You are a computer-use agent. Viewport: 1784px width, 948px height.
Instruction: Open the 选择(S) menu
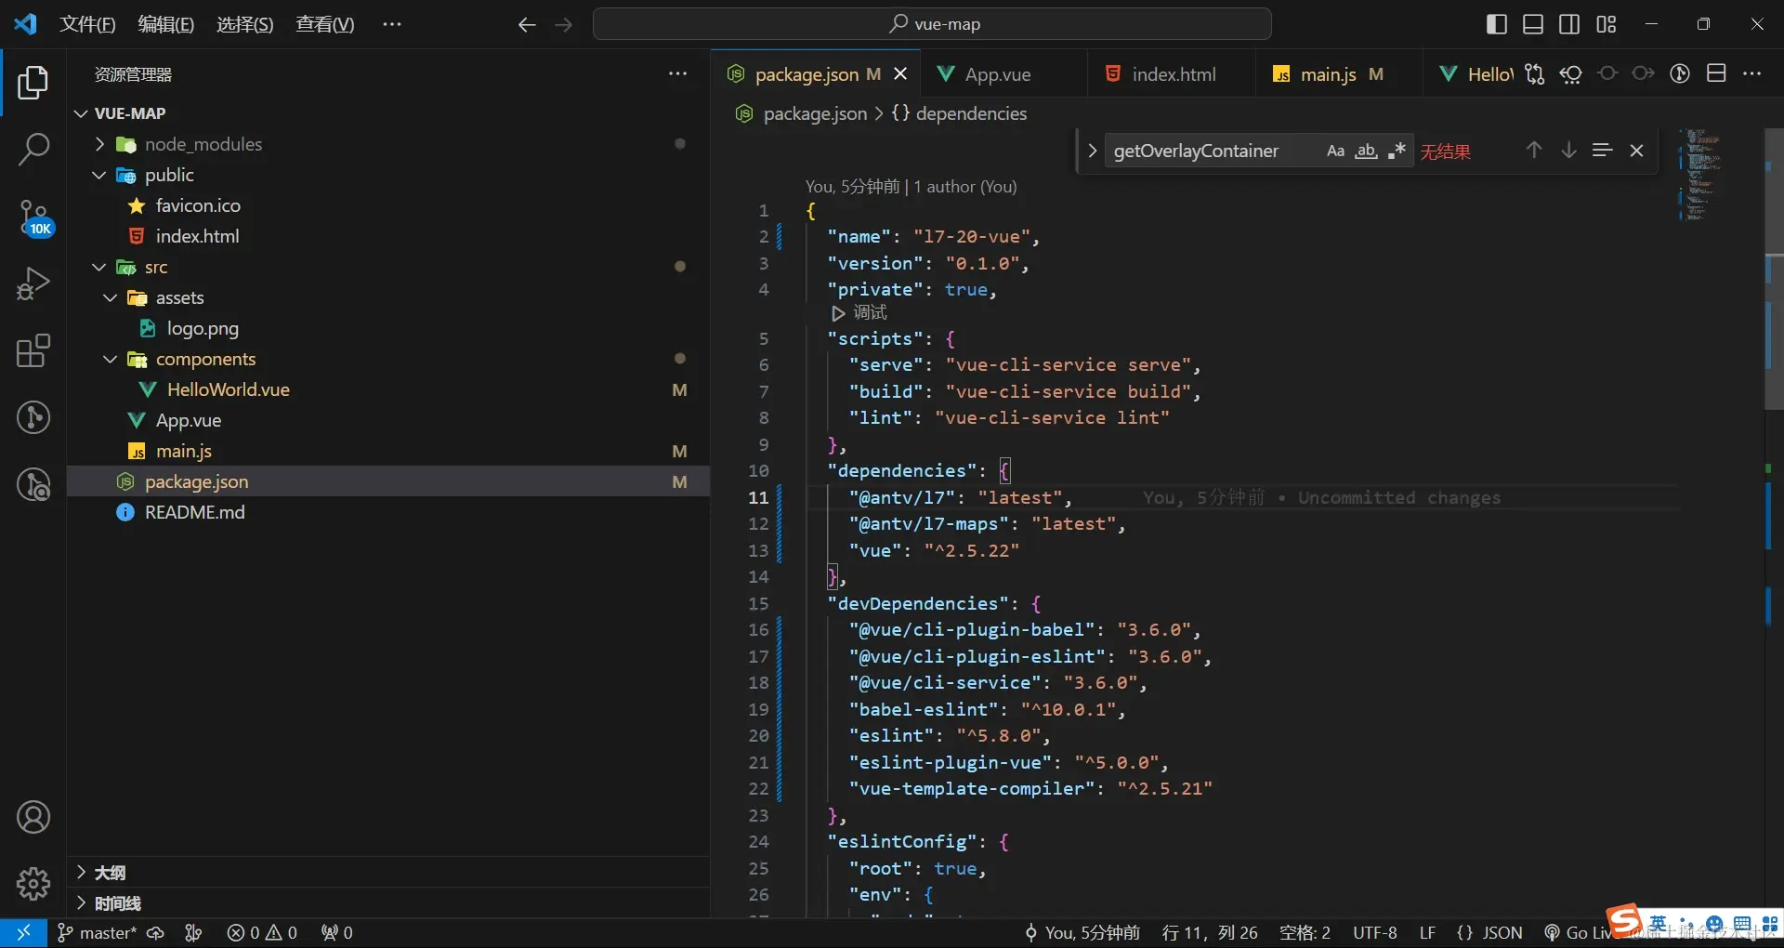[244, 25]
